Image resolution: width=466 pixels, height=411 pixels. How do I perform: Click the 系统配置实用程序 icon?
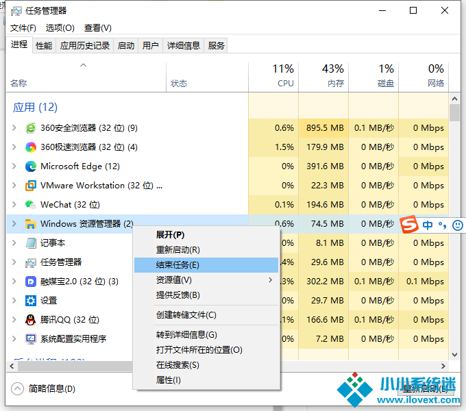(x=31, y=339)
